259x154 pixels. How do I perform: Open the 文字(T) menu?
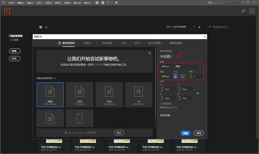[x=40, y=3]
